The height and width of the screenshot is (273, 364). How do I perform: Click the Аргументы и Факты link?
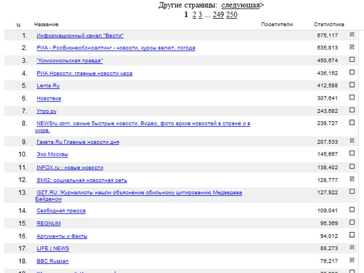62,236
